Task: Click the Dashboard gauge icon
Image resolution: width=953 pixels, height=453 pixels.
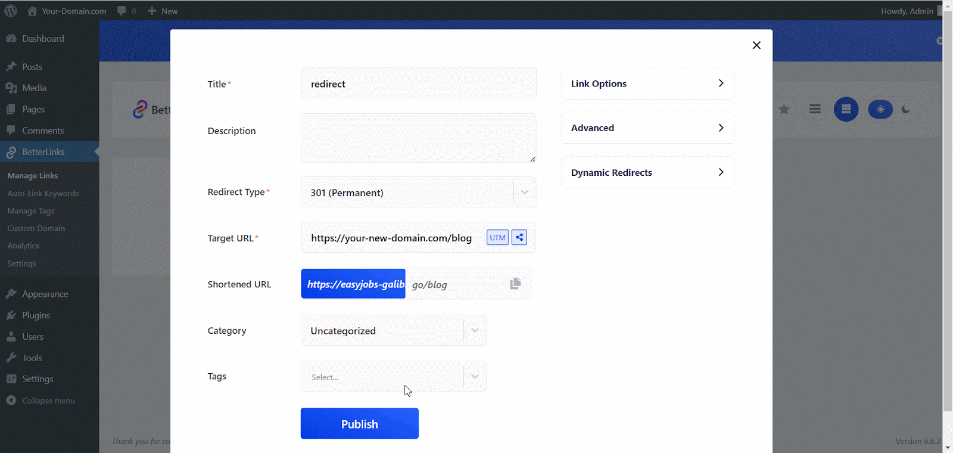Action: (x=11, y=38)
